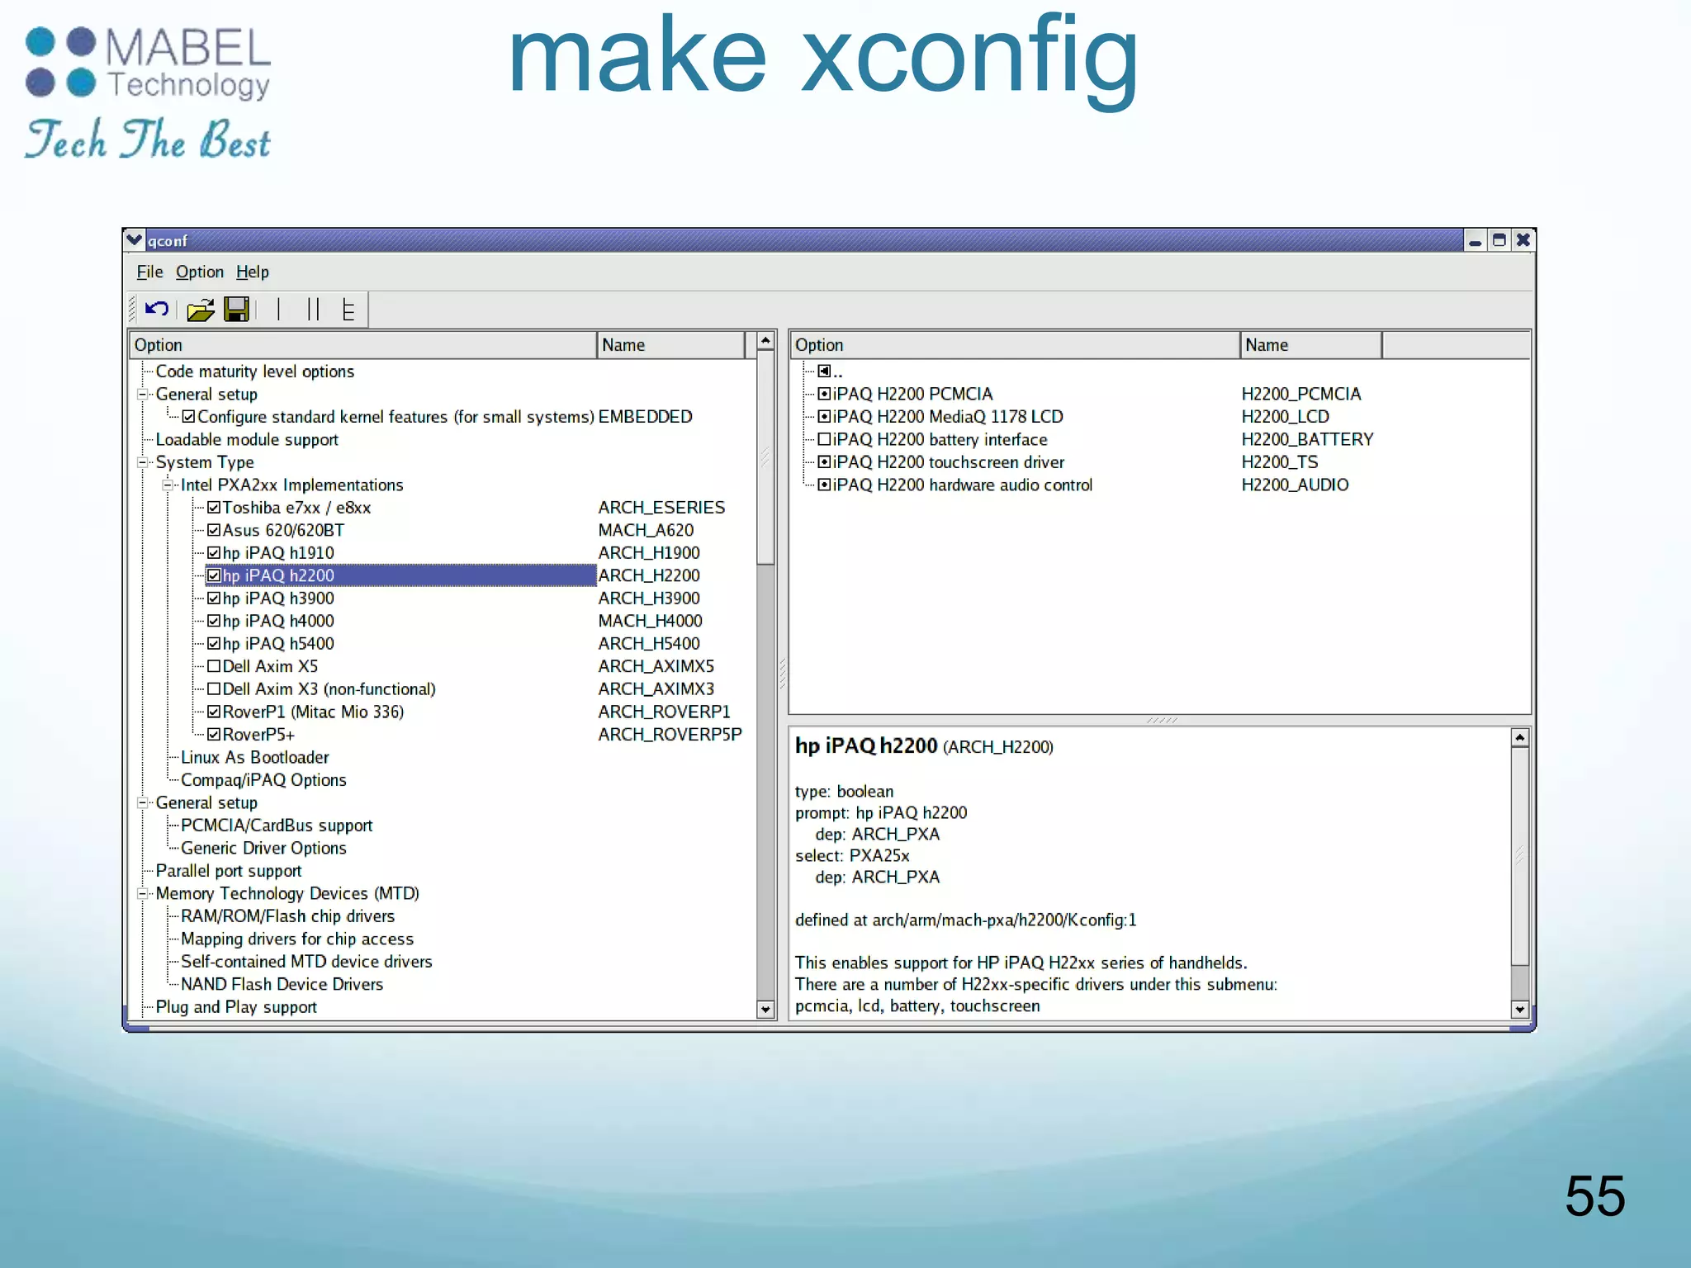Collapse the second General setup node above PCMCIA/CardBus
The image size is (1691, 1268).
[x=143, y=802]
